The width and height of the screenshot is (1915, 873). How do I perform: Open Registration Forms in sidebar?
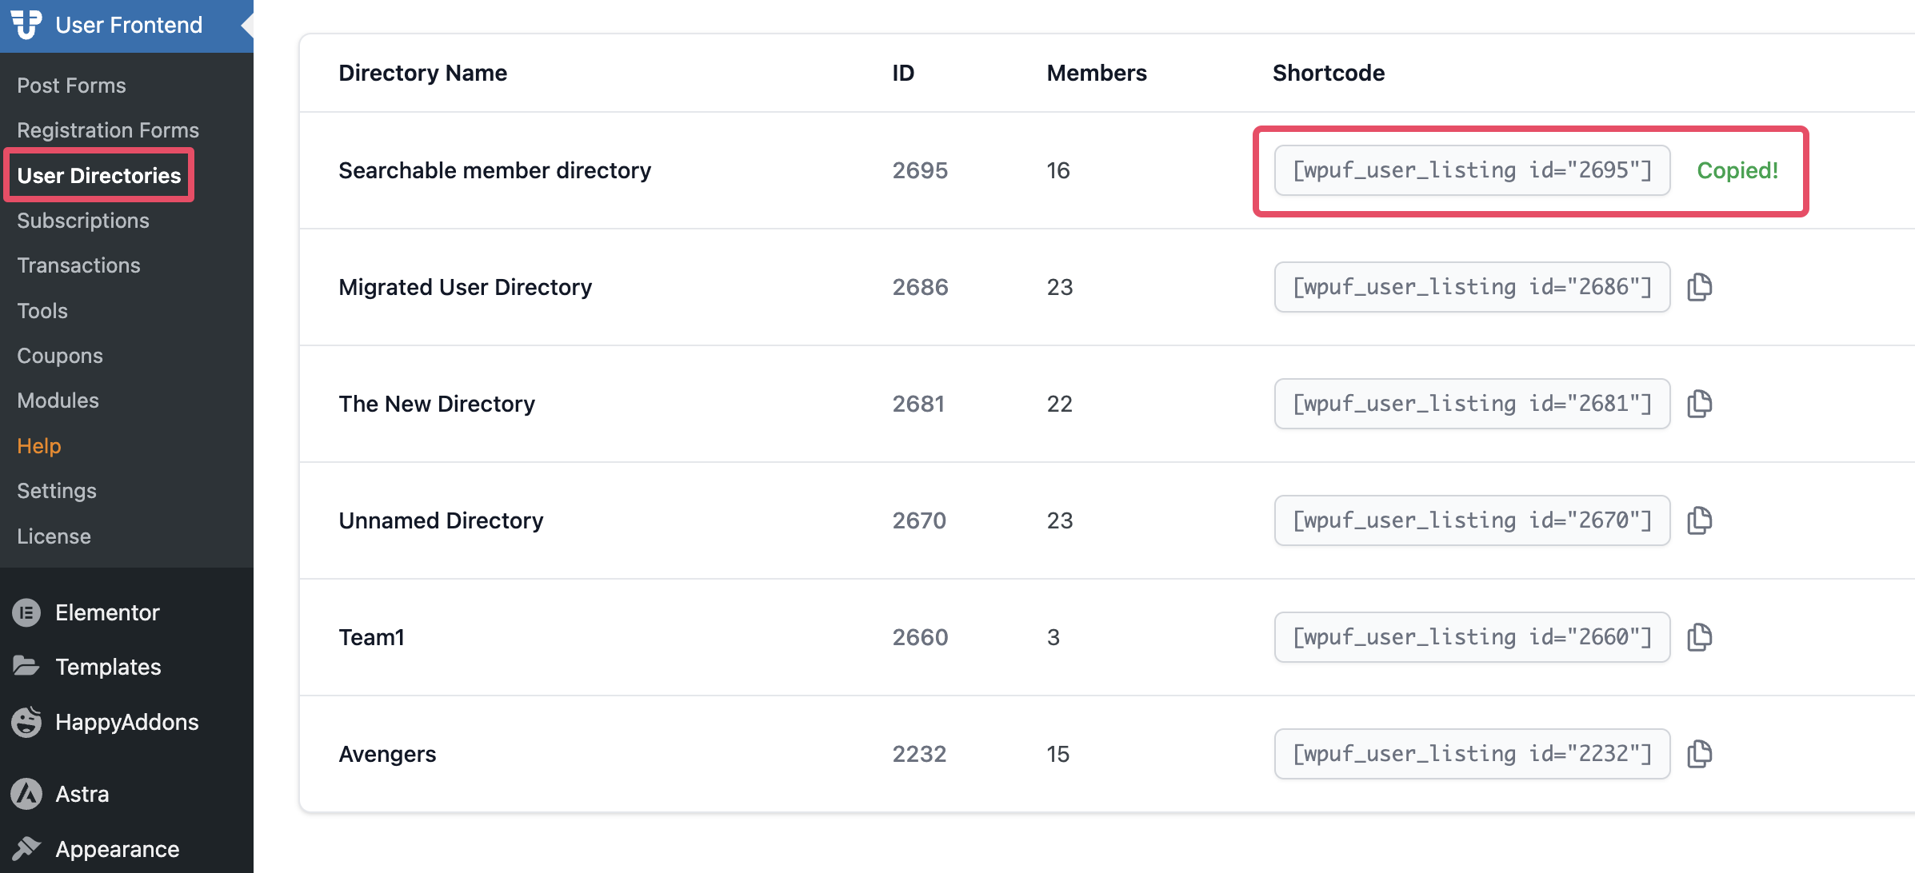click(x=108, y=130)
